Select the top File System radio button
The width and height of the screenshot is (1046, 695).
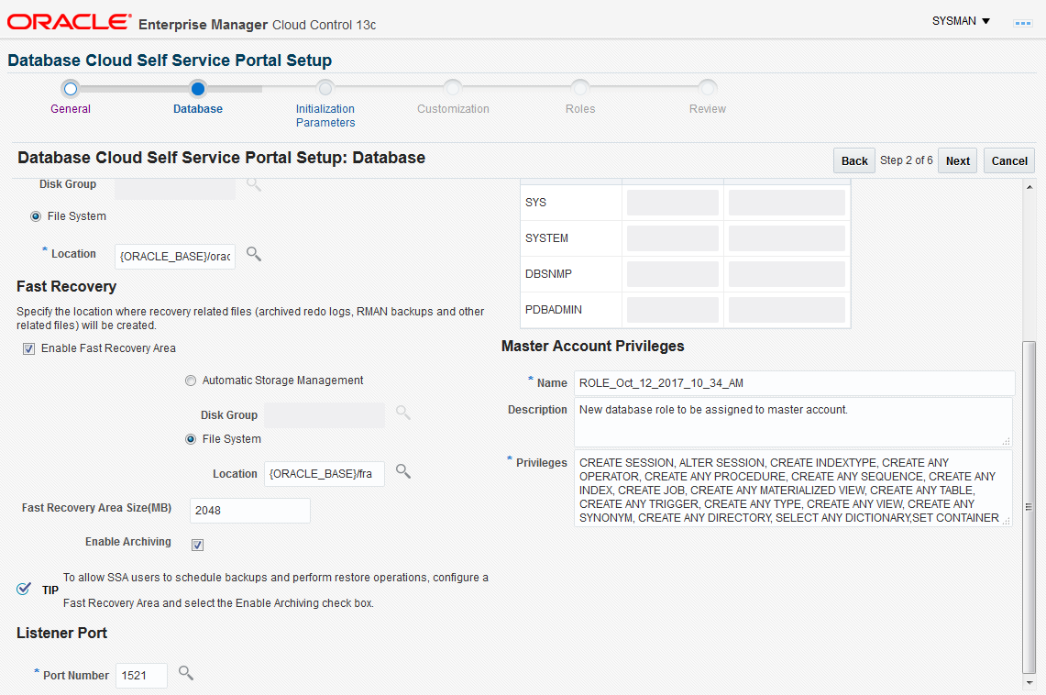36,216
